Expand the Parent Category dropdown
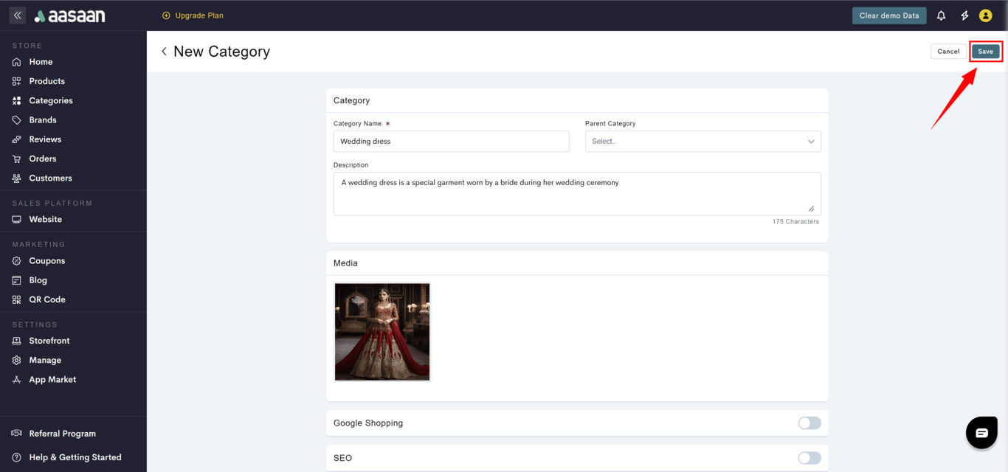Screen dimensions: 1008x472 pos(703,142)
